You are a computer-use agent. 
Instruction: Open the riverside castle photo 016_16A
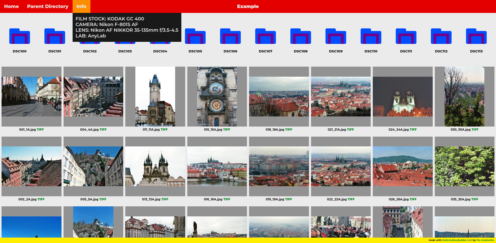click(217, 166)
